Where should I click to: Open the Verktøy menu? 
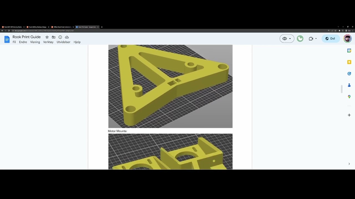48,42
